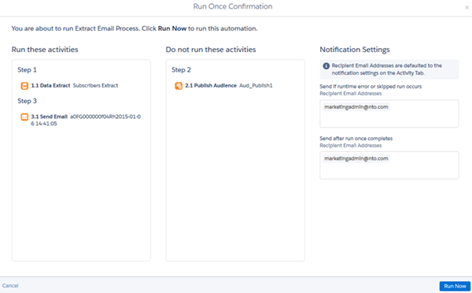Select marketingadmin@nto.com in the runtime error field

[x=356, y=107]
